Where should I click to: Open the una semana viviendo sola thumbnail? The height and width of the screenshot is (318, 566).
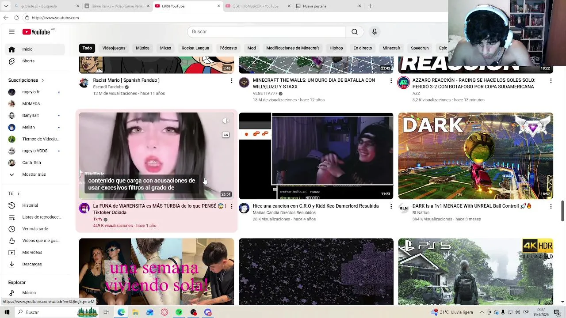pyautogui.click(x=157, y=272)
